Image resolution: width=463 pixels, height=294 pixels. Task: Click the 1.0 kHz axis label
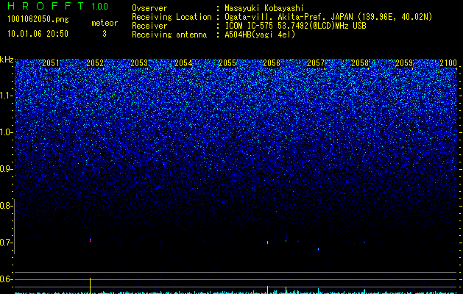coord(5,132)
